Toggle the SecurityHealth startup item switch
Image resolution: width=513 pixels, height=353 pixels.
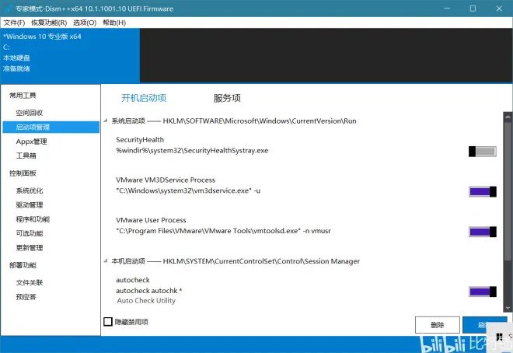(482, 152)
